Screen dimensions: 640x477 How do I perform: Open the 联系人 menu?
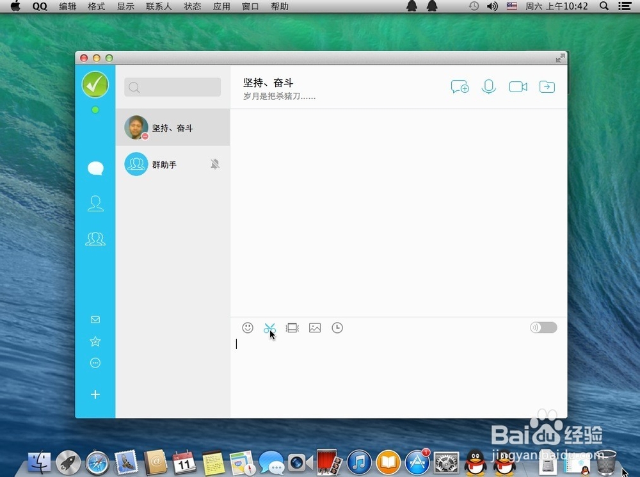(x=159, y=6)
